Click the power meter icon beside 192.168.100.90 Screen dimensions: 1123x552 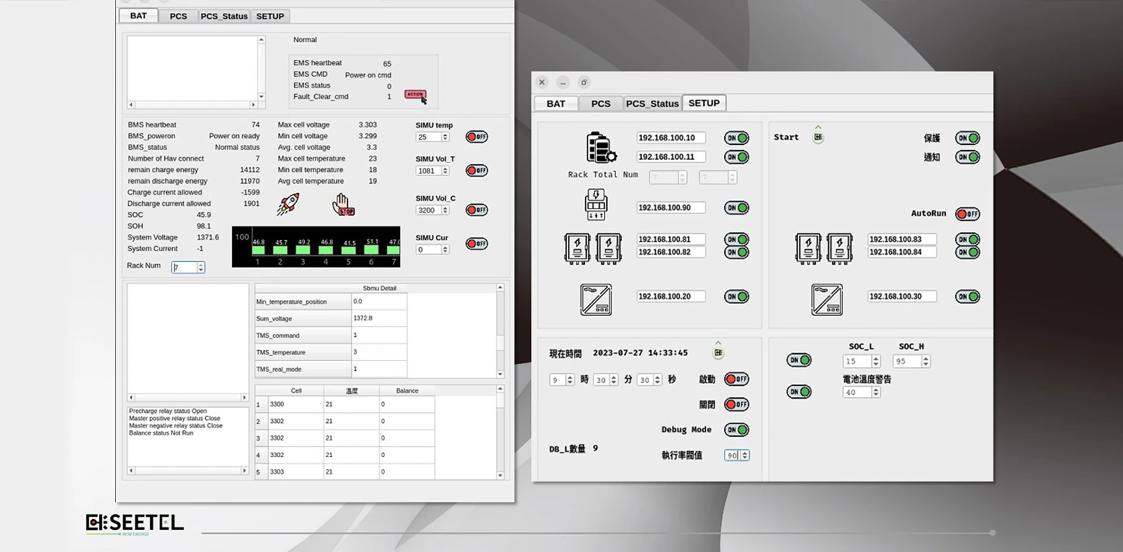click(596, 205)
